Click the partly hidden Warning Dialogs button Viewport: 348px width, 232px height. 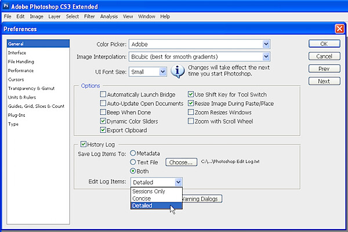click(202, 199)
